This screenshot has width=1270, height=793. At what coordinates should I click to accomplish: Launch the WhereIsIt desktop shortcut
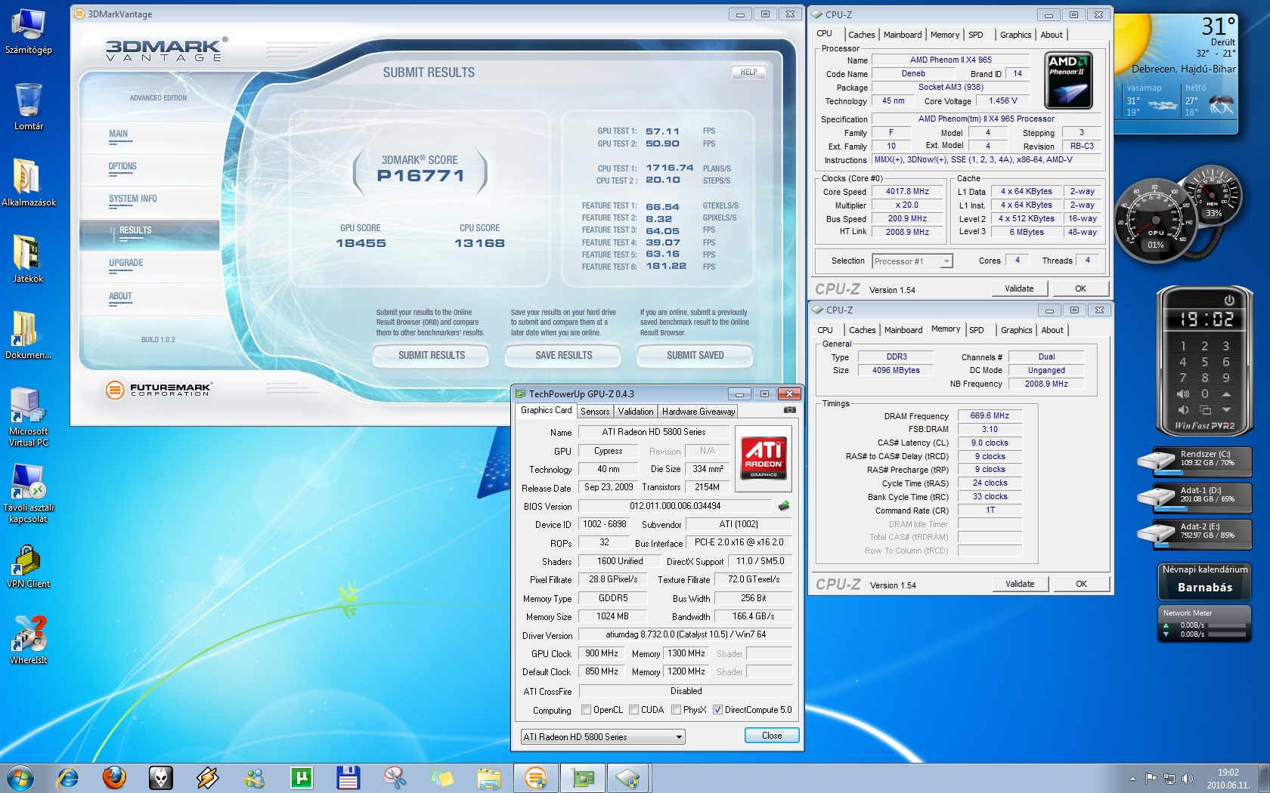pos(28,640)
